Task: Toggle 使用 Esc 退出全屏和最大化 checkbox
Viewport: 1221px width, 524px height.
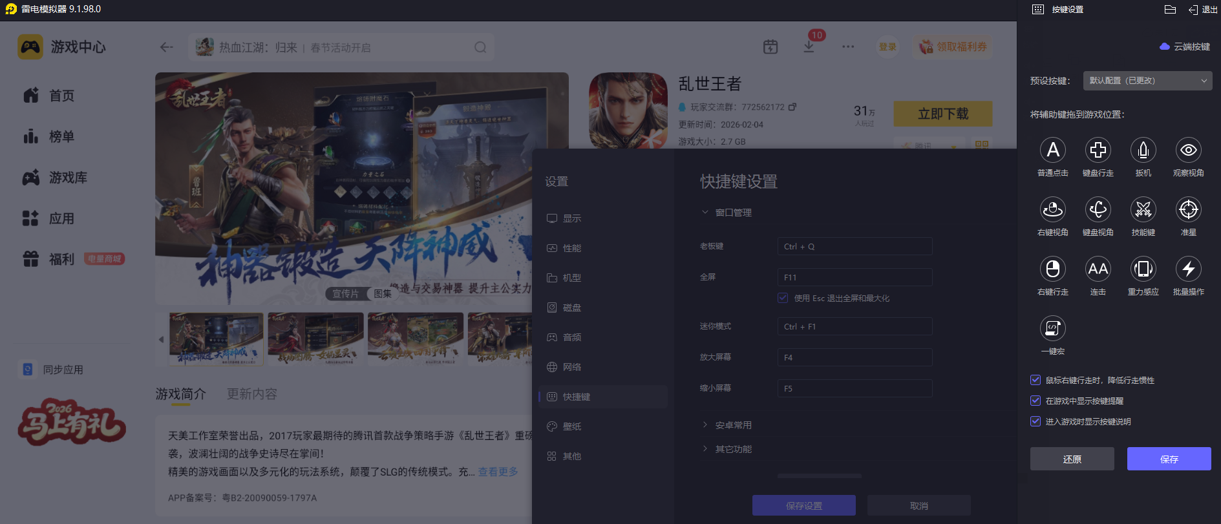Action: coord(783,298)
